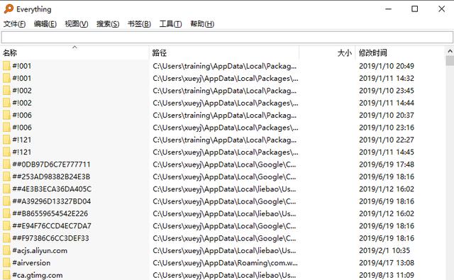Click folder icon next to ##253AD98382B24E3B
This screenshot has width=454, height=280.
6,177
